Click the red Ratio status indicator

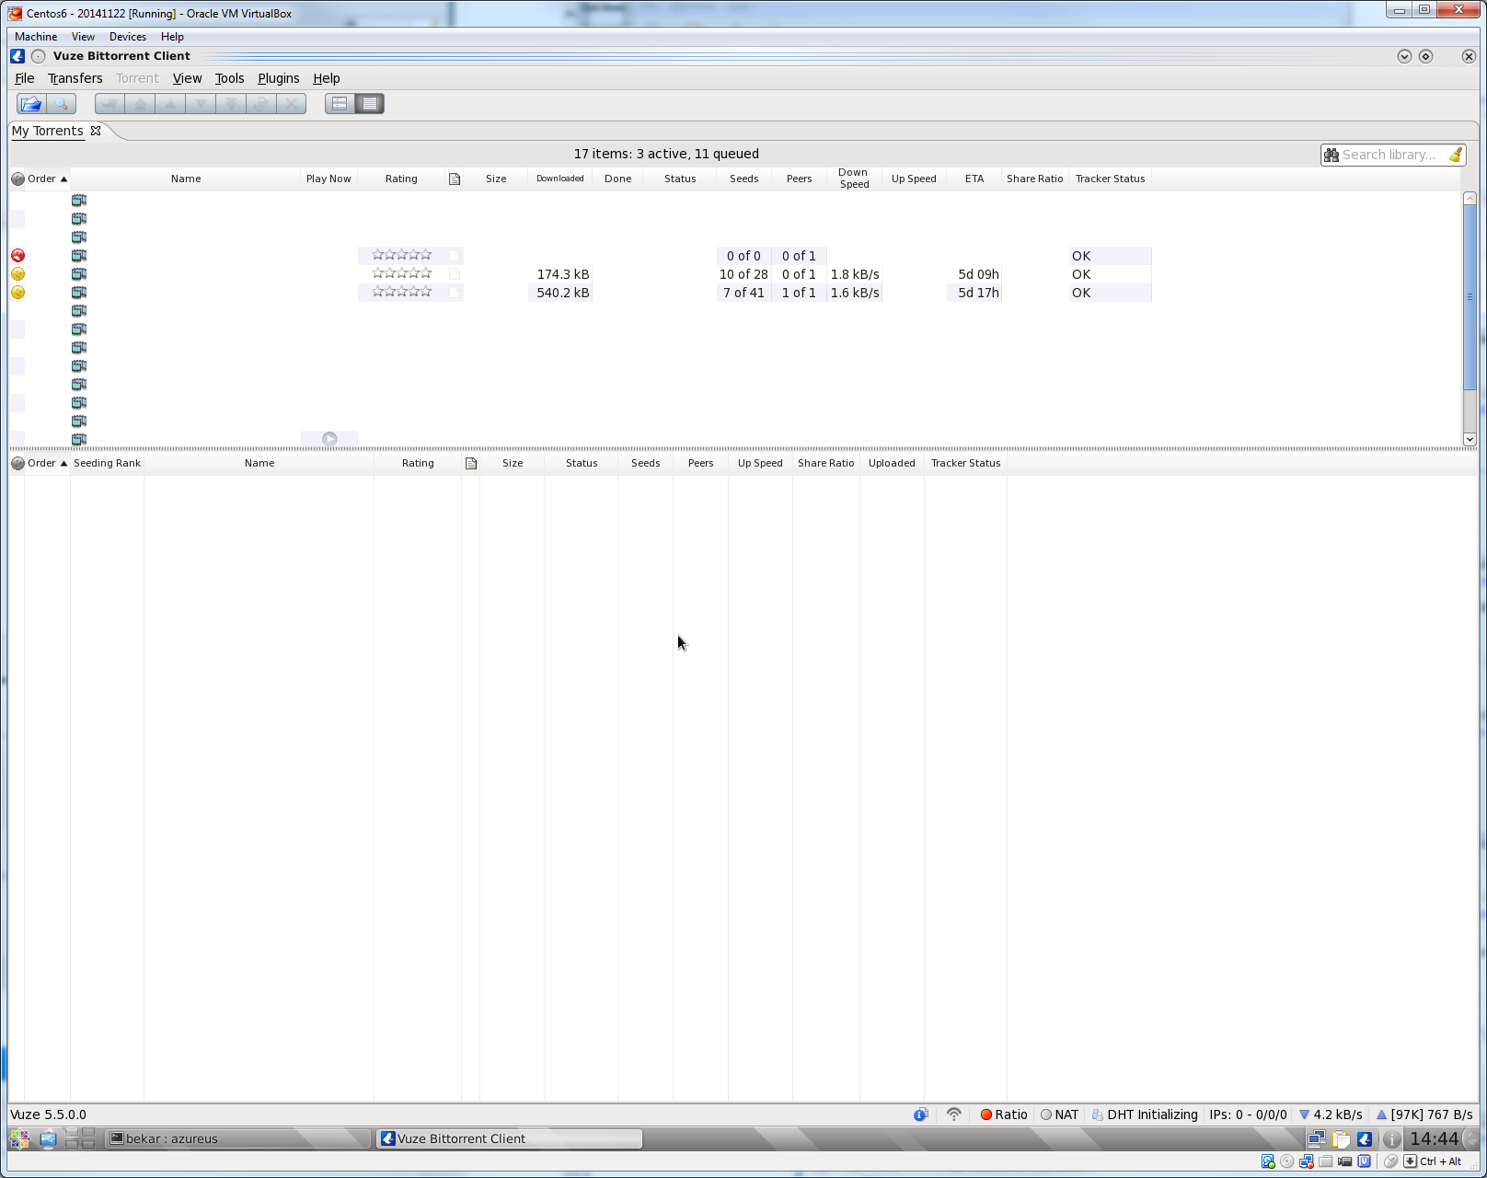point(1004,1114)
